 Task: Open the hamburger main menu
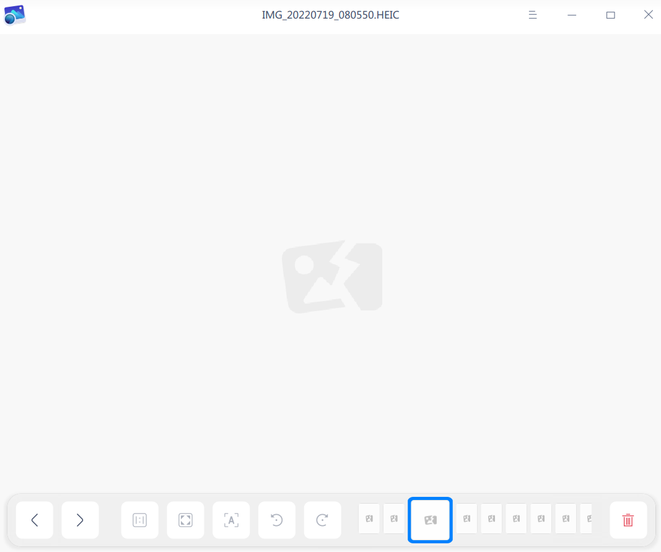533,15
